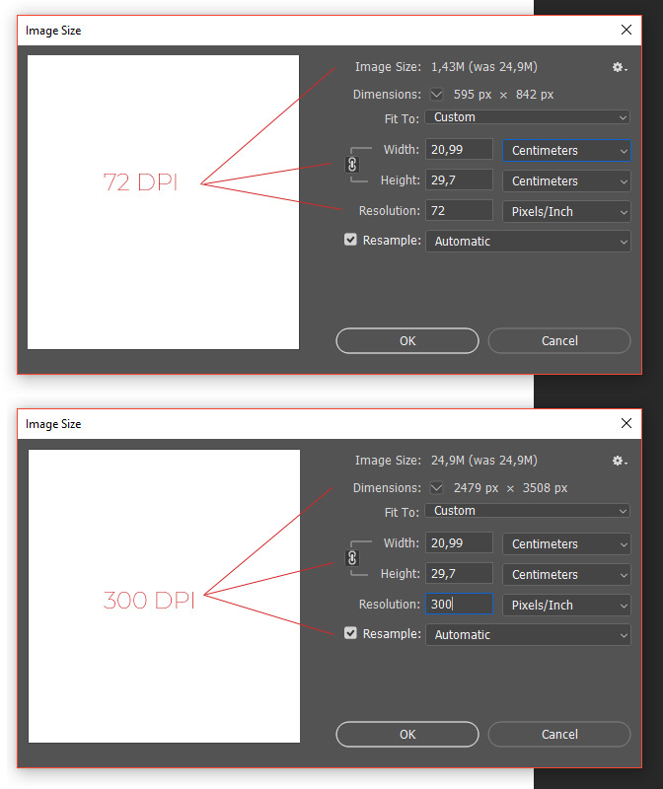Image resolution: width=663 pixels, height=789 pixels.
Task: Expand Resample Automatic dropdown in top dialog
Action: tap(528, 242)
